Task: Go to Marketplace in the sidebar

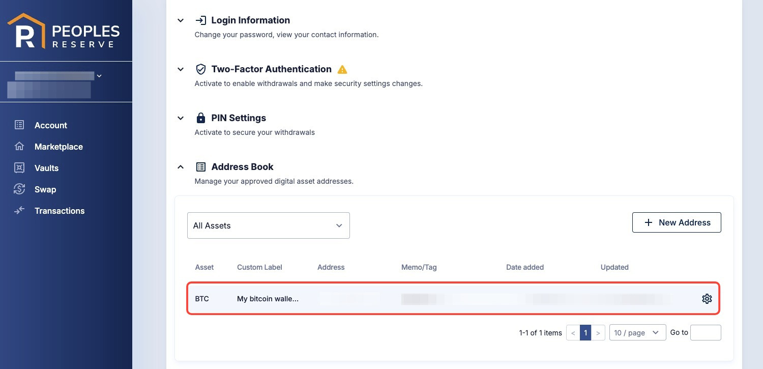Action: click(x=58, y=147)
